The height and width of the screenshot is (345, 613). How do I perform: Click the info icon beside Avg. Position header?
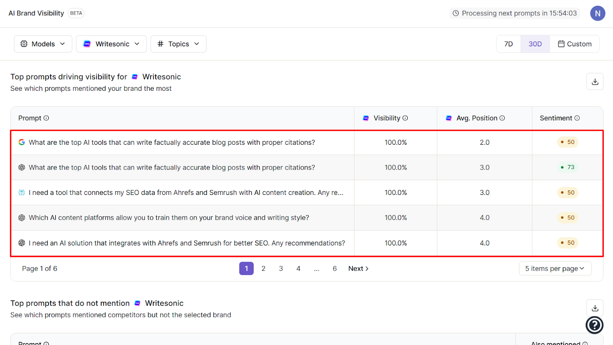502,118
